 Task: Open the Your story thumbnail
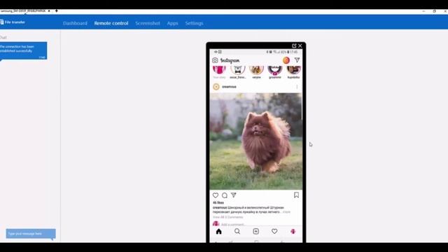pyautogui.click(x=219, y=72)
